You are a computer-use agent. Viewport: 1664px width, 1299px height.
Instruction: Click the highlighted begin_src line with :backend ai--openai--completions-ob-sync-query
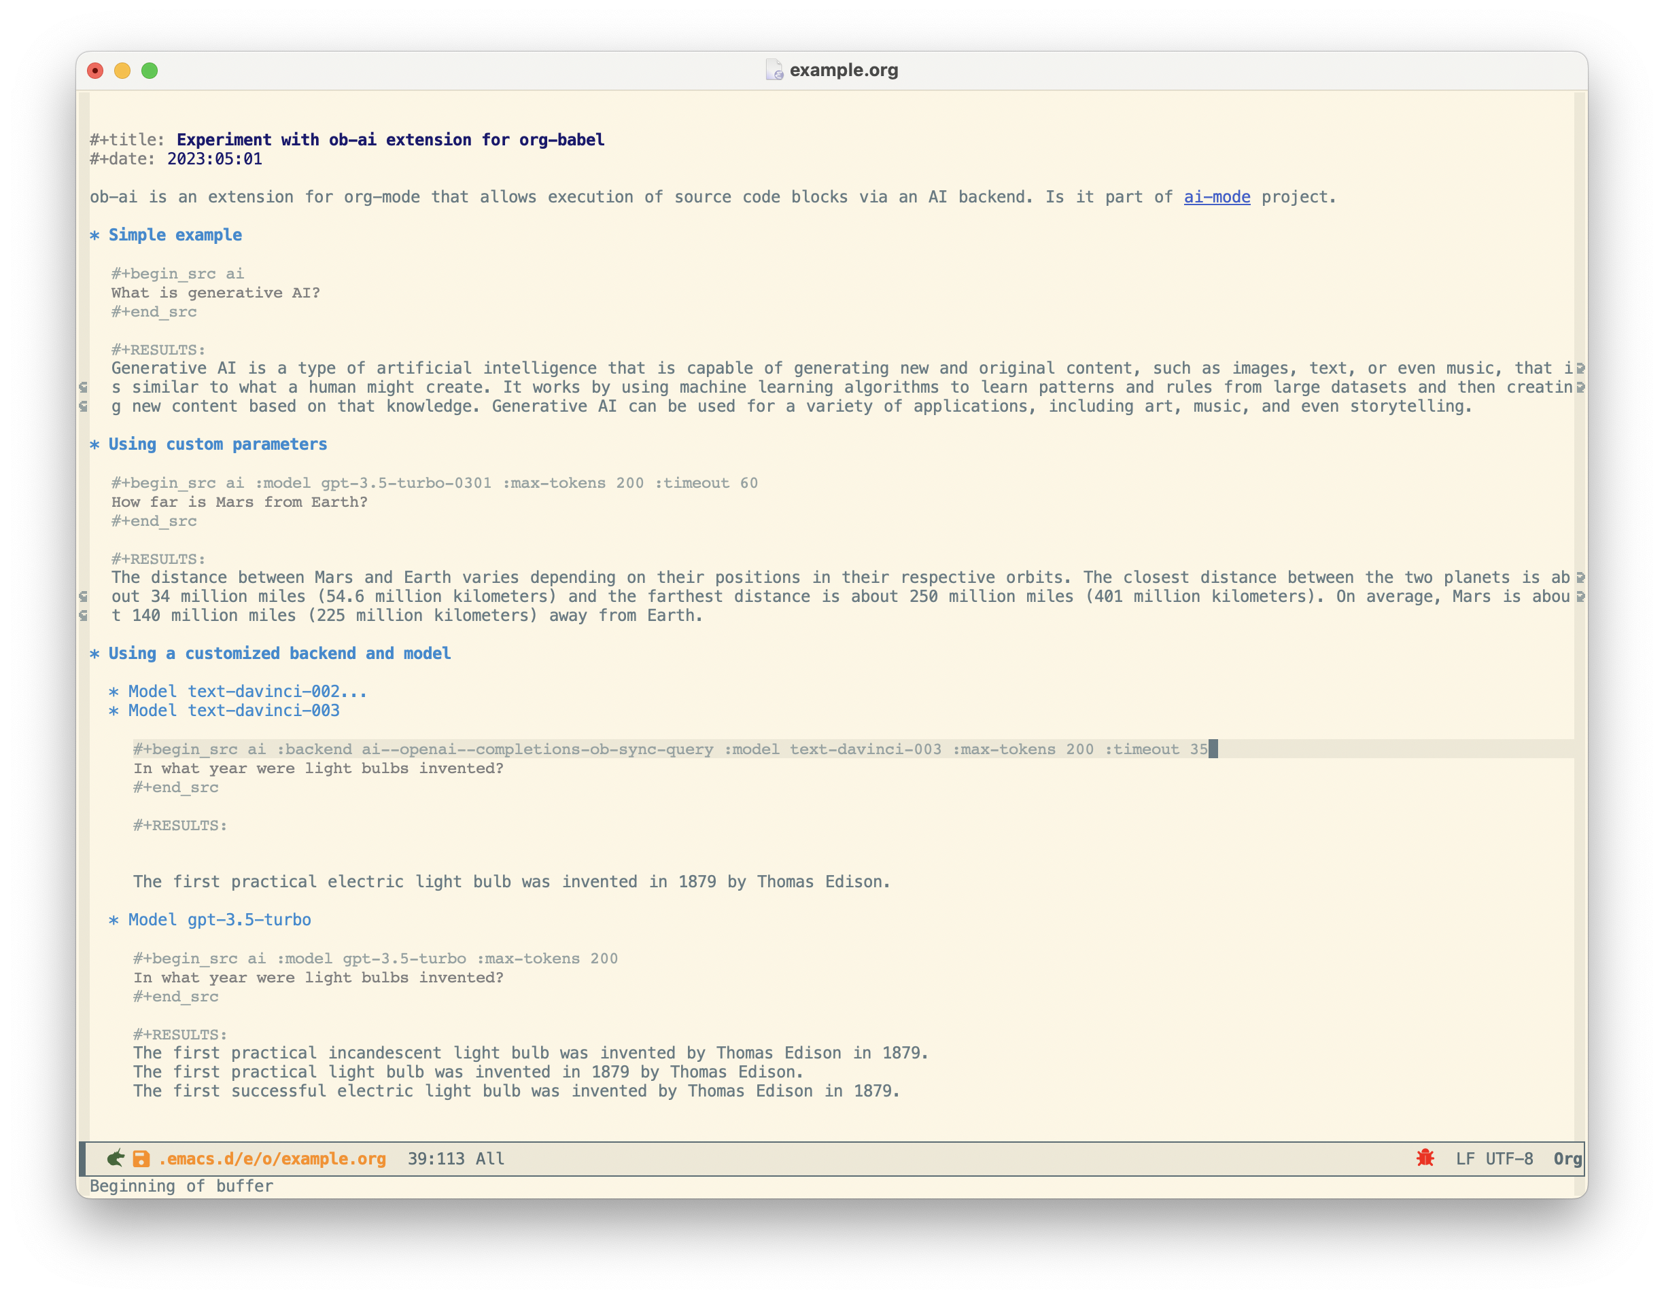click(670, 749)
